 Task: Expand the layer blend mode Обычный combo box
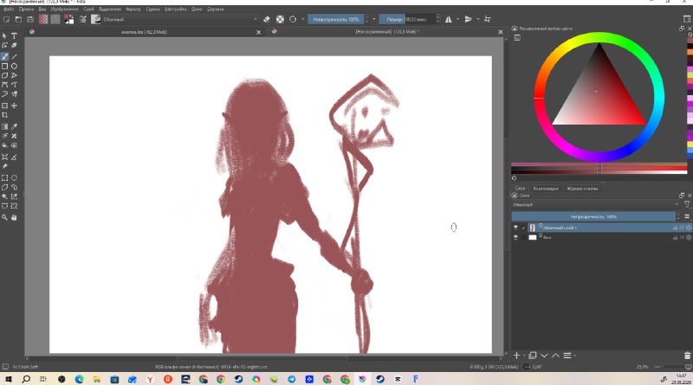pyautogui.click(x=596, y=205)
